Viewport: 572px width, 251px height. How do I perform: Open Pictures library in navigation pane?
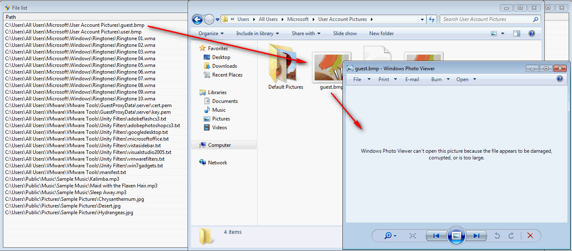(221, 119)
